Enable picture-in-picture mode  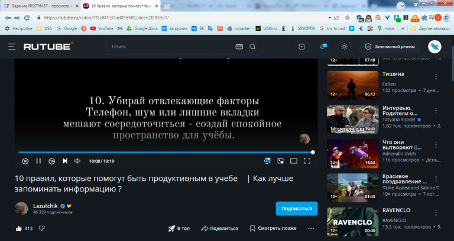click(x=281, y=161)
